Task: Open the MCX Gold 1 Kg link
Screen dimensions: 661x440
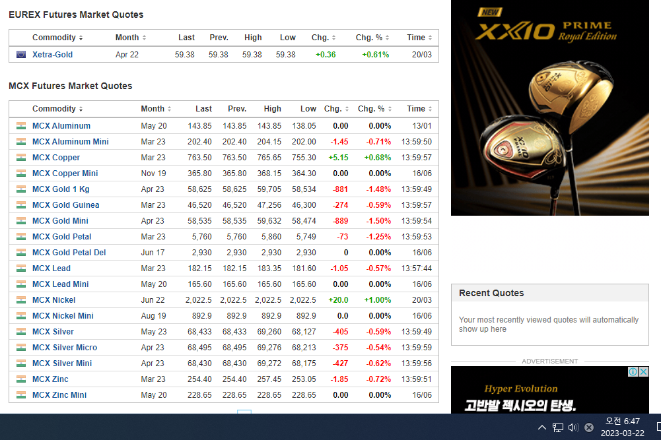Action: [x=61, y=189]
